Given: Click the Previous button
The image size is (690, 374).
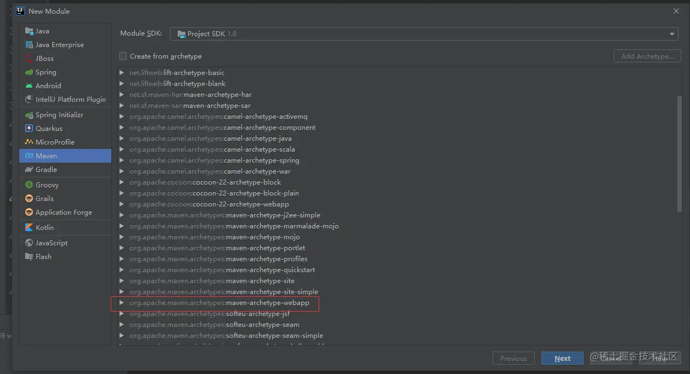Looking at the screenshot, I should coord(513,358).
